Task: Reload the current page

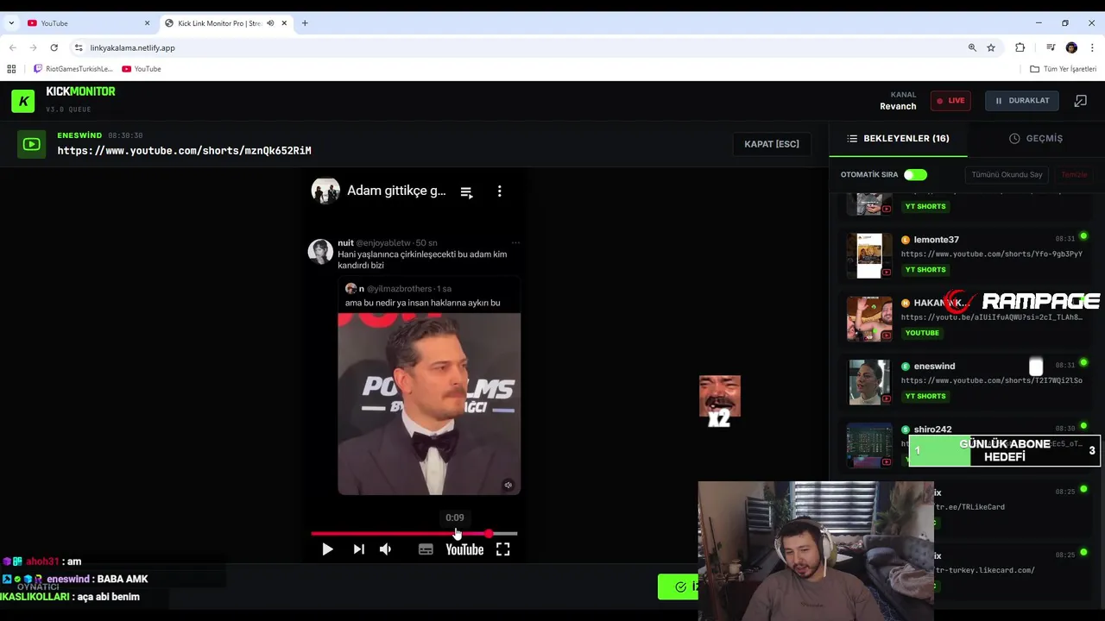Action: pyautogui.click(x=54, y=48)
